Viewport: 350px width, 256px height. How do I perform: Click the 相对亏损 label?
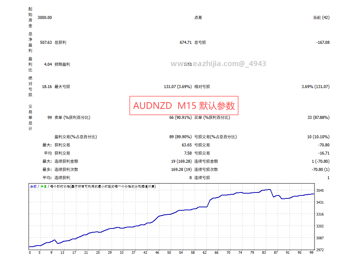point(202,87)
